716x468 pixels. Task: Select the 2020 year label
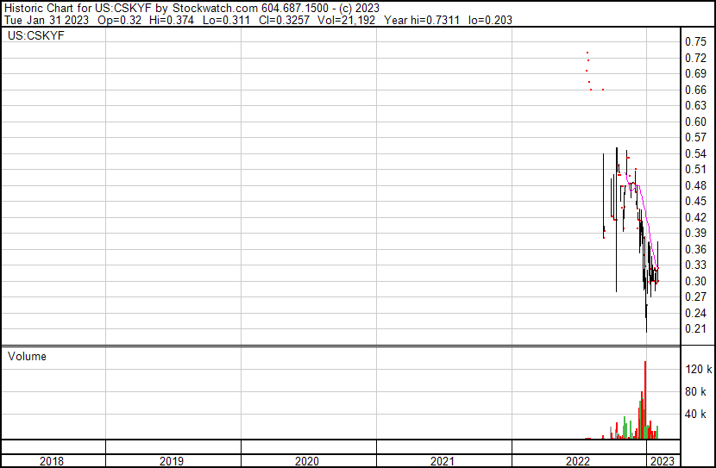click(307, 461)
